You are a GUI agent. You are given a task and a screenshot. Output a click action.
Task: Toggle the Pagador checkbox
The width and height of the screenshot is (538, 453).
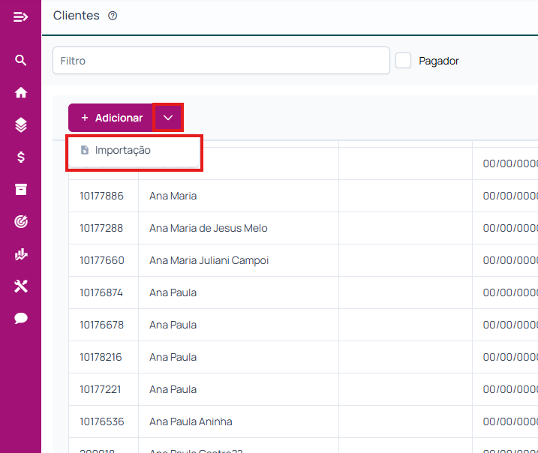[404, 61]
